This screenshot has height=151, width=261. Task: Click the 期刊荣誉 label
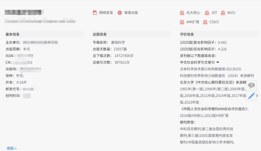click(187, 122)
